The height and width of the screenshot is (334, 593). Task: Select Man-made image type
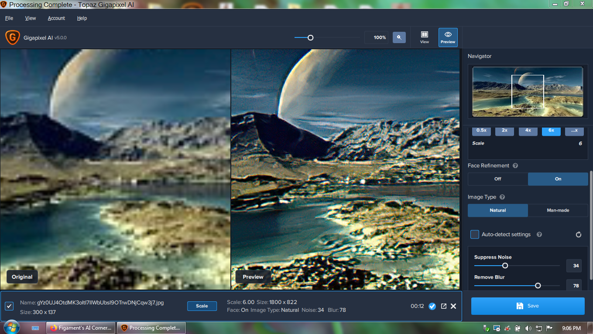(x=558, y=210)
